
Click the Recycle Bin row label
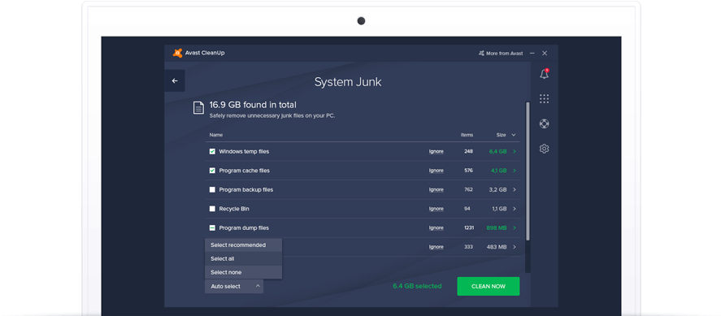[x=234, y=209]
